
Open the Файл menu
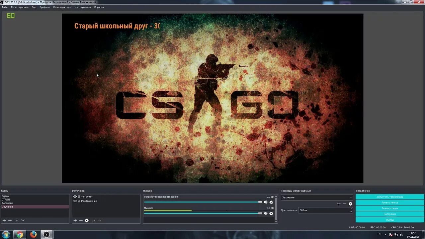(x=5, y=7)
